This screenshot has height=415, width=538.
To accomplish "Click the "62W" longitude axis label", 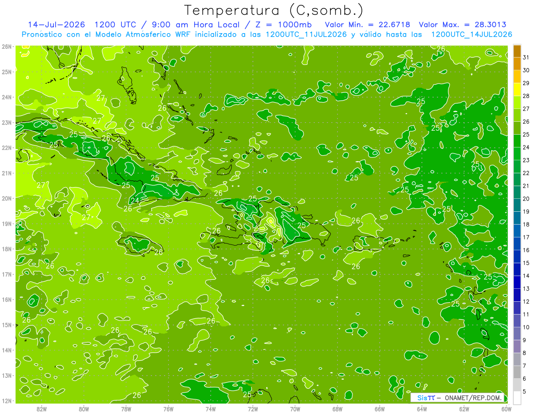I will pos(464,409).
